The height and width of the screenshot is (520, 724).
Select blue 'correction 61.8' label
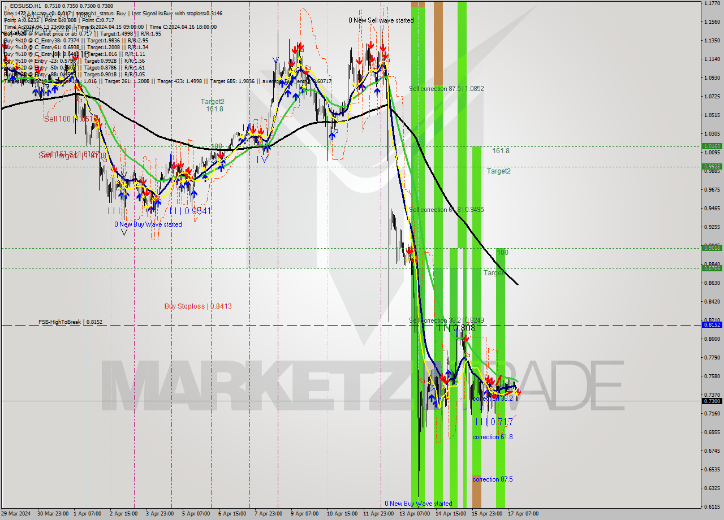click(x=493, y=437)
